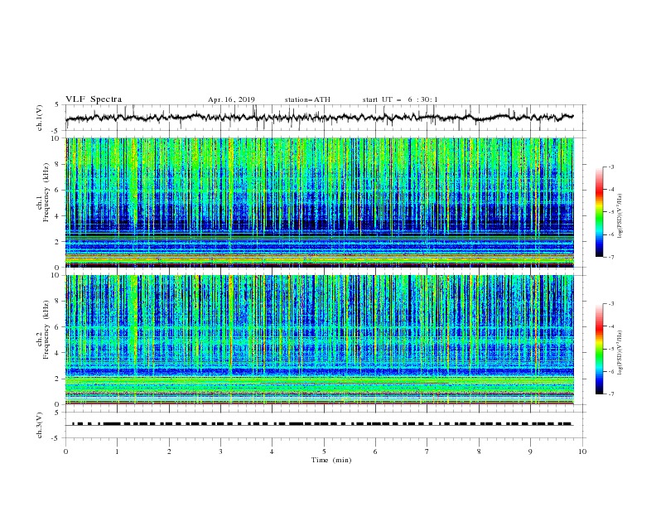Viewport: 656px width, 507px height.
Task: Click time axis tick label "5"
Action: click(x=324, y=451)
